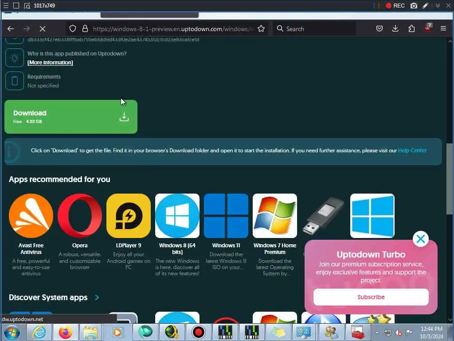Open the last light-blue Windows logo app icon
This screenshot has width=454, height=341.
tap(372, 216)
